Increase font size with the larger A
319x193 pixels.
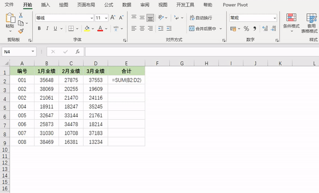tap(113, 17)
